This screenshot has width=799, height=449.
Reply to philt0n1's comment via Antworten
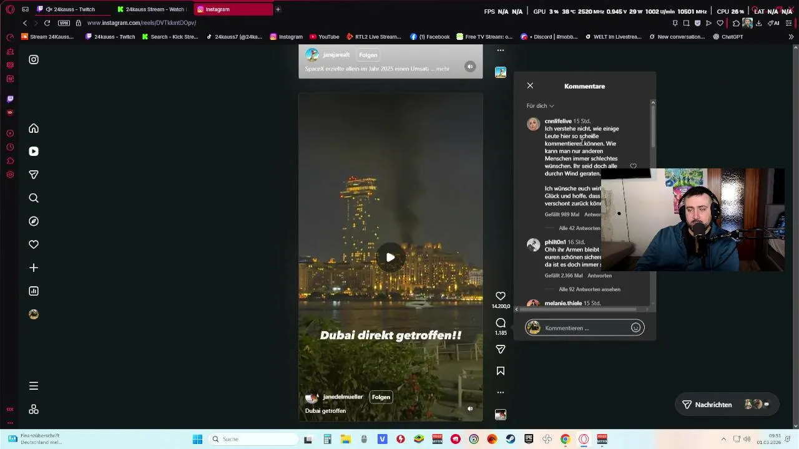pos(599,276)
